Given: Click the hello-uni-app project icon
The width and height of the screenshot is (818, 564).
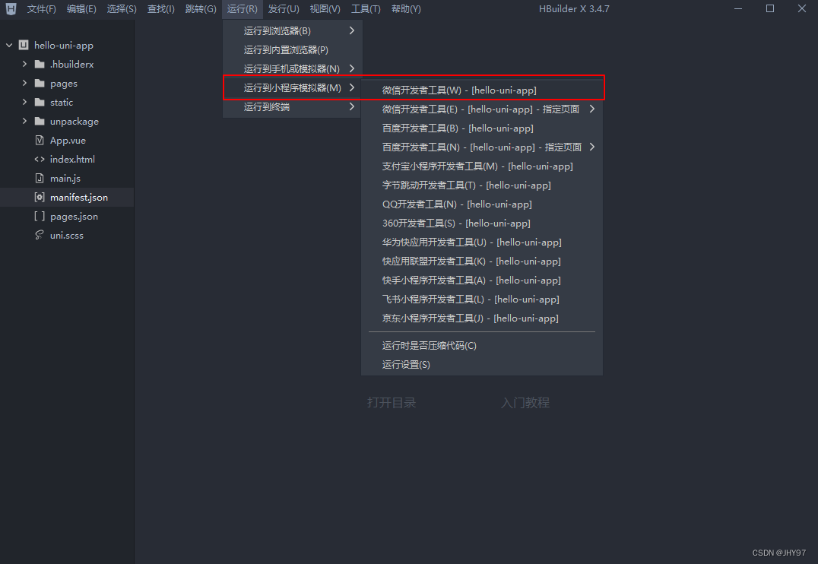Looking at the screenshot, I should click(24, 46).
